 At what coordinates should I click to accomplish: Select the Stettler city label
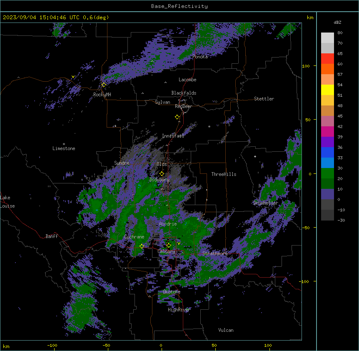coord(264,99)
